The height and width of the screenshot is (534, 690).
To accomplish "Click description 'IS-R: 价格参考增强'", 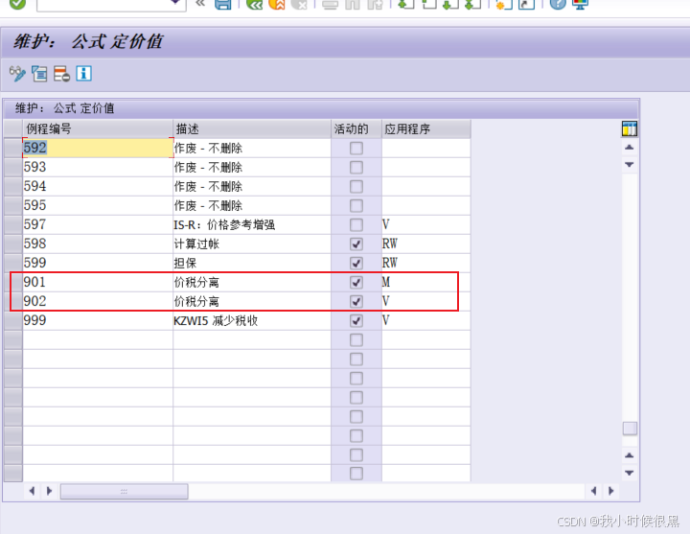I will 224,225.
